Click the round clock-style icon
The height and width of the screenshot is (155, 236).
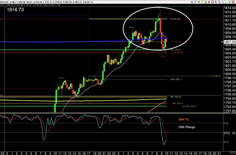212,2
